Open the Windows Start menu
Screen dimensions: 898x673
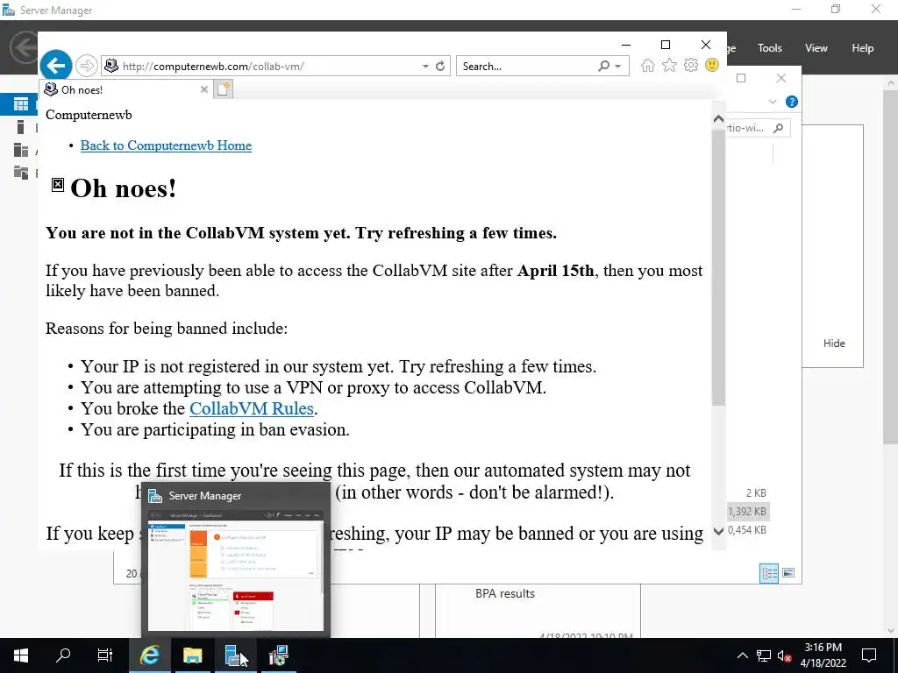pos(21,655)
